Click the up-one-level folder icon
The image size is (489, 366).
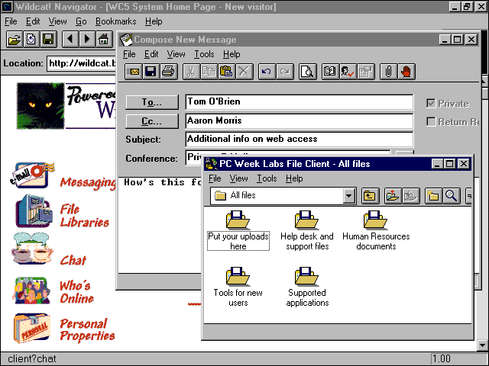[x=370, y=196]
